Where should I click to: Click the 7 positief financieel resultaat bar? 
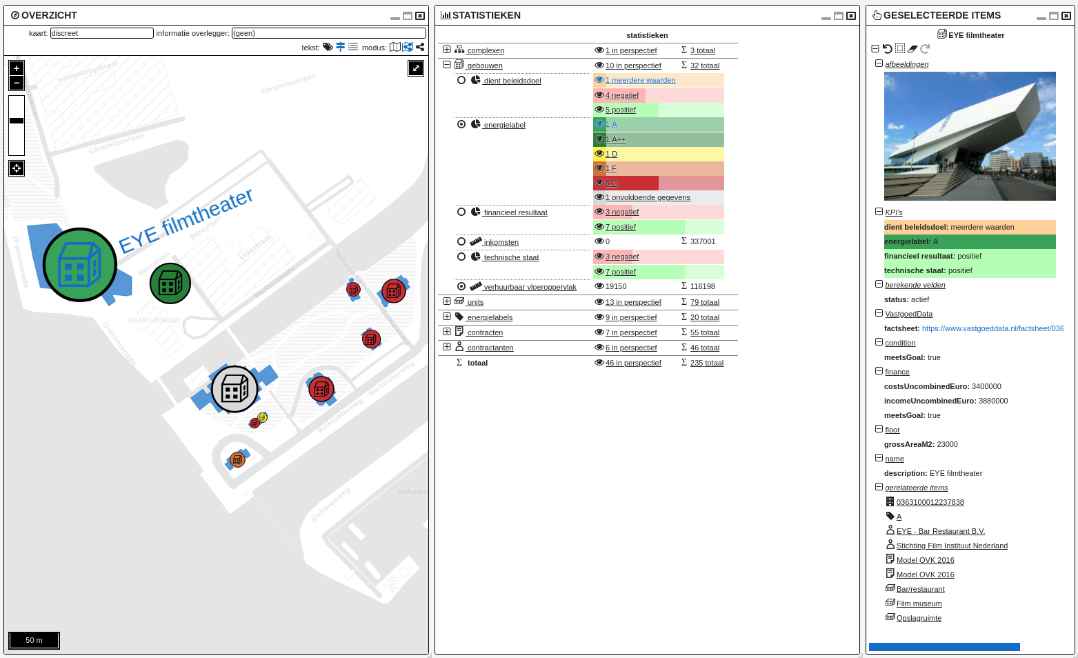click(659, 227)
